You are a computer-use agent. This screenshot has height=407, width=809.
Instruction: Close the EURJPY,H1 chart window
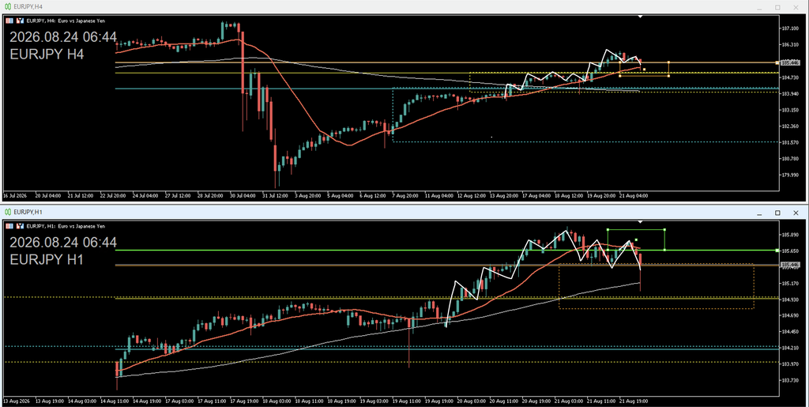point(796,213)
